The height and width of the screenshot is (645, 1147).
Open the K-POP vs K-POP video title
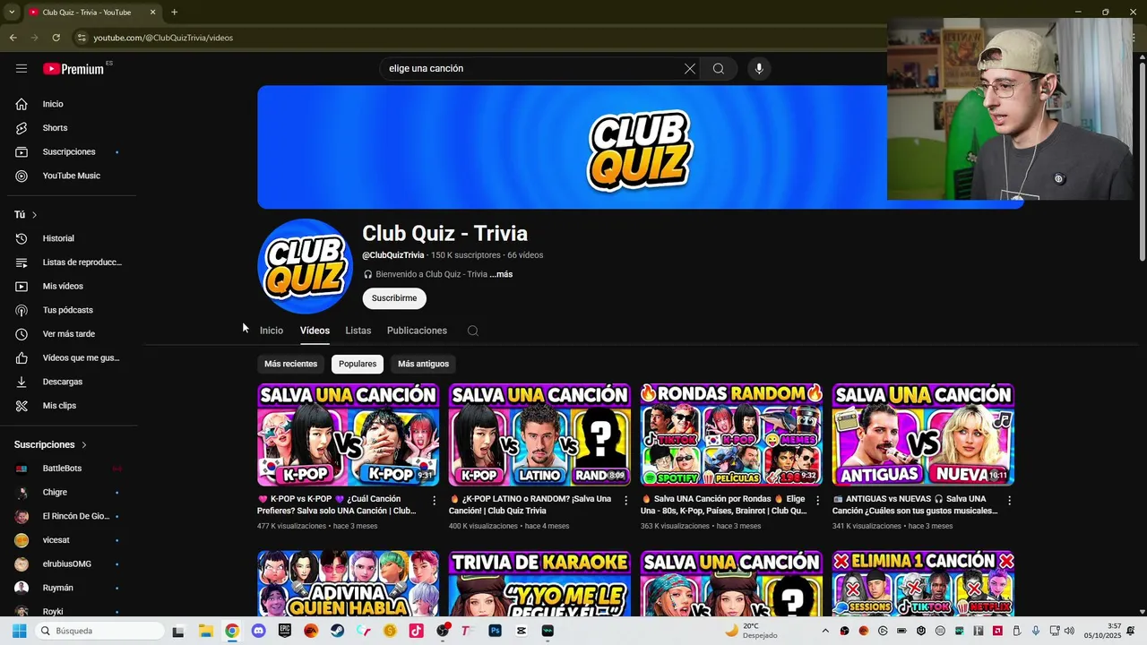337,505
